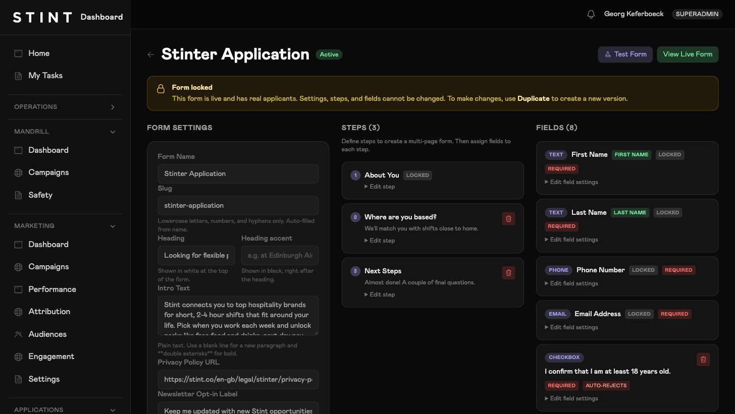Click Duplicate in the Form locked banner
Screen dimensions: 735x414
click(x=533, y=99)
